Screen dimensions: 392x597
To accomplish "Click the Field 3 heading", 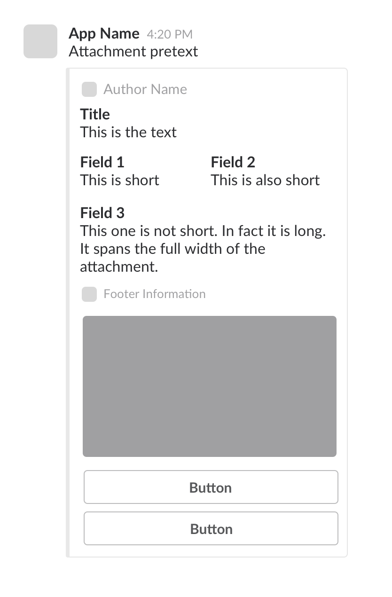I will tap(102, 213).
